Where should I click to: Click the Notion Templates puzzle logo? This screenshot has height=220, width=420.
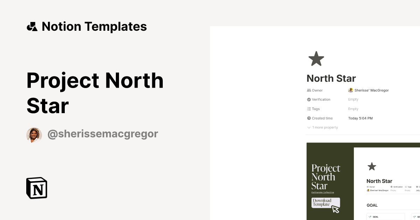pyautogui.click(x=32, y=26)
